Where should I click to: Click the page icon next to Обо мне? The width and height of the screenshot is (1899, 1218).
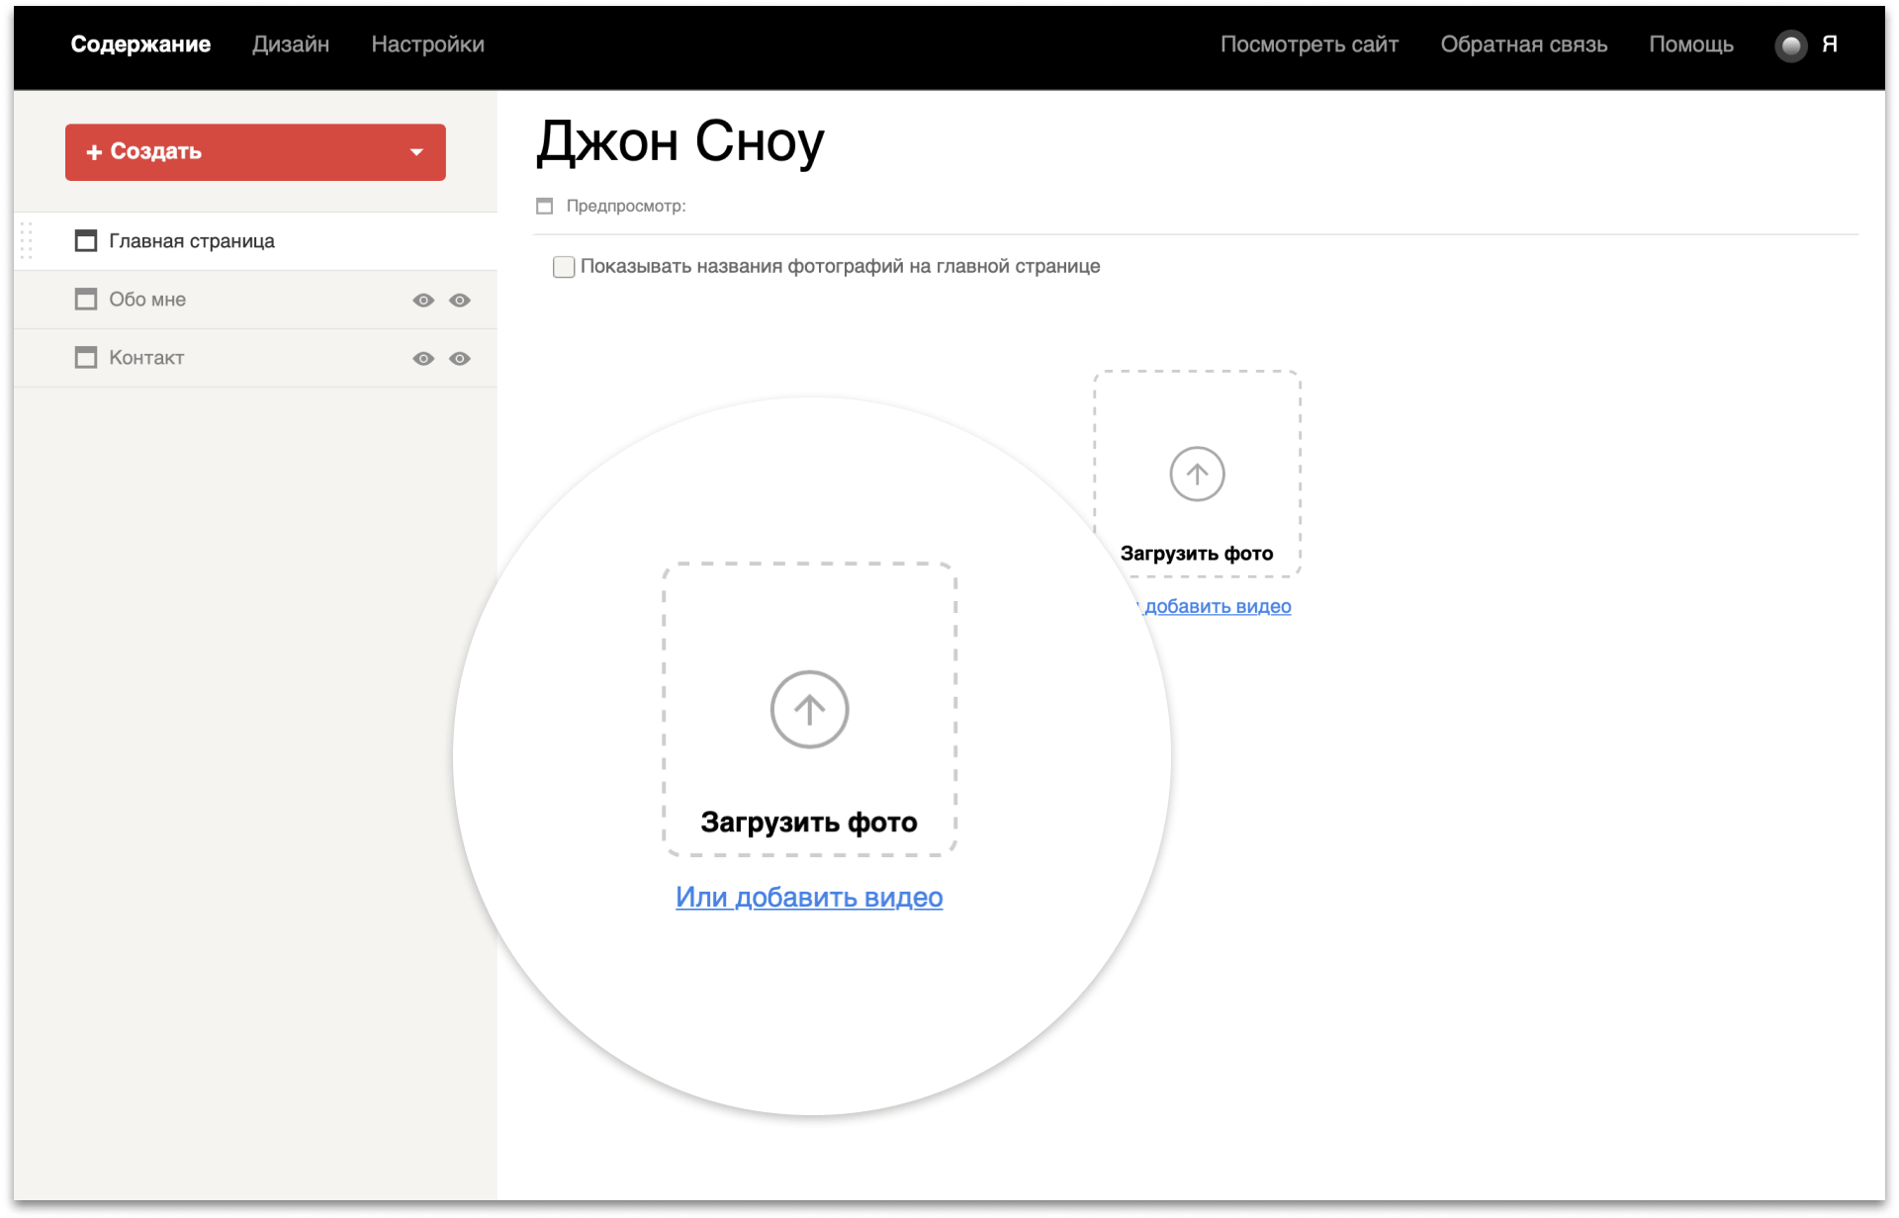(x=86, y=300)
